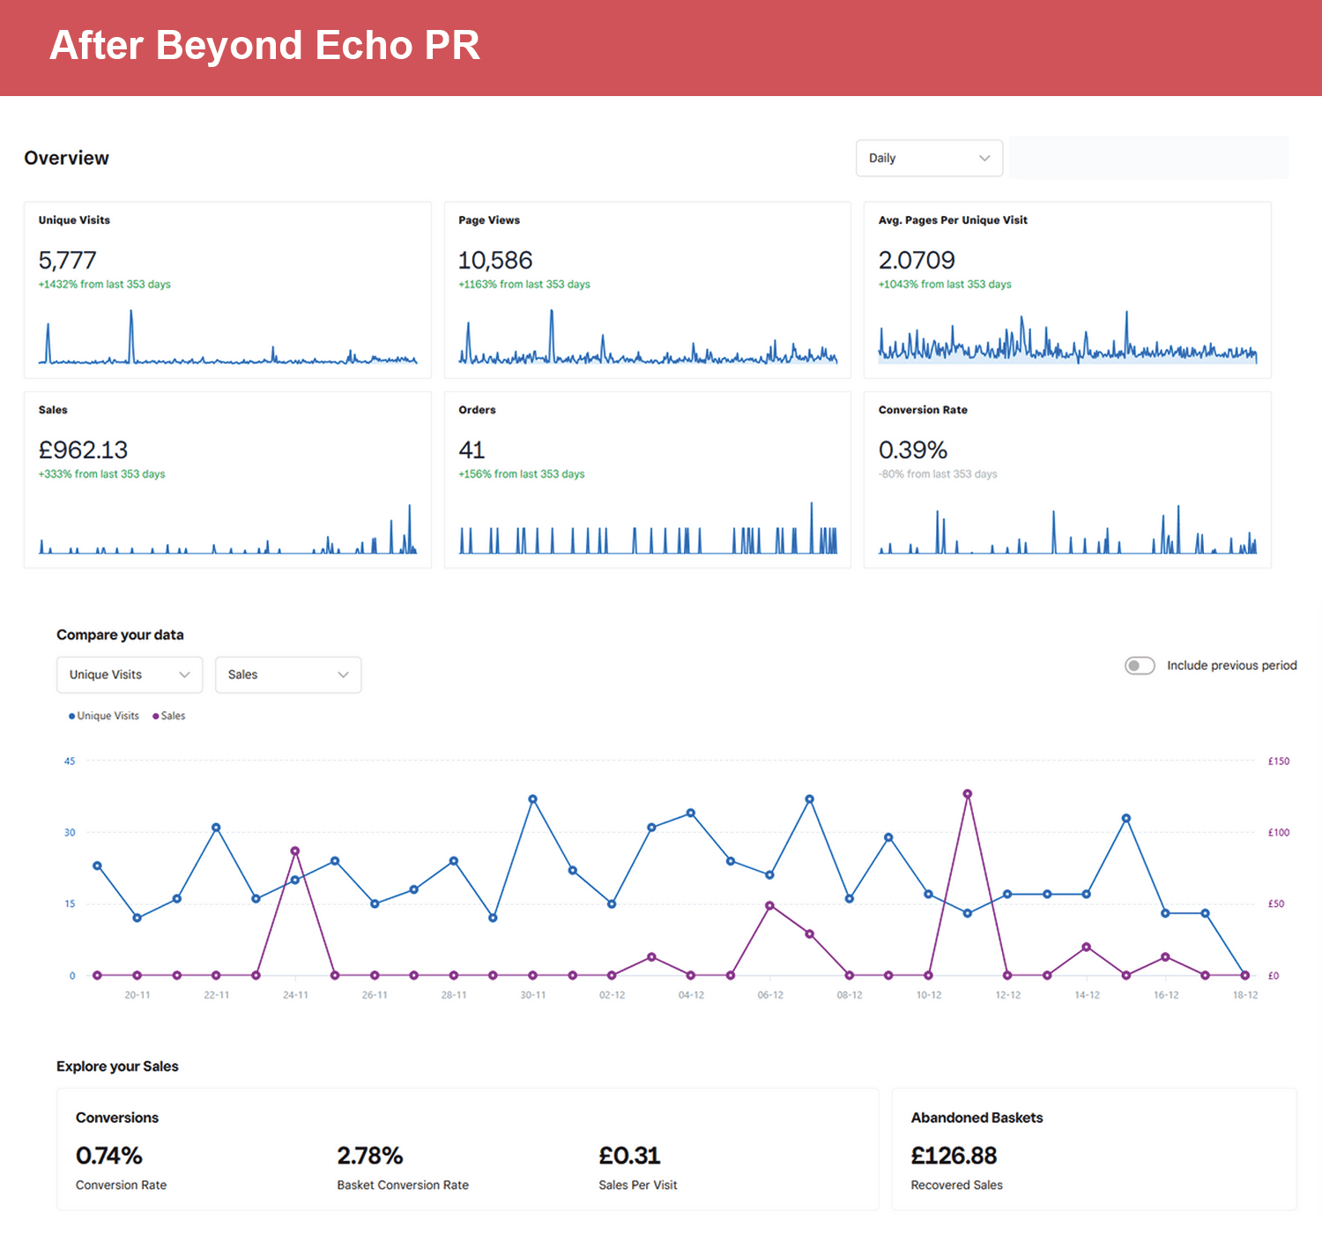The height and width of the screenshot is (1234, 1322).
Task: Click the first blue Unique Visits point
Action: tap(97, 866)
